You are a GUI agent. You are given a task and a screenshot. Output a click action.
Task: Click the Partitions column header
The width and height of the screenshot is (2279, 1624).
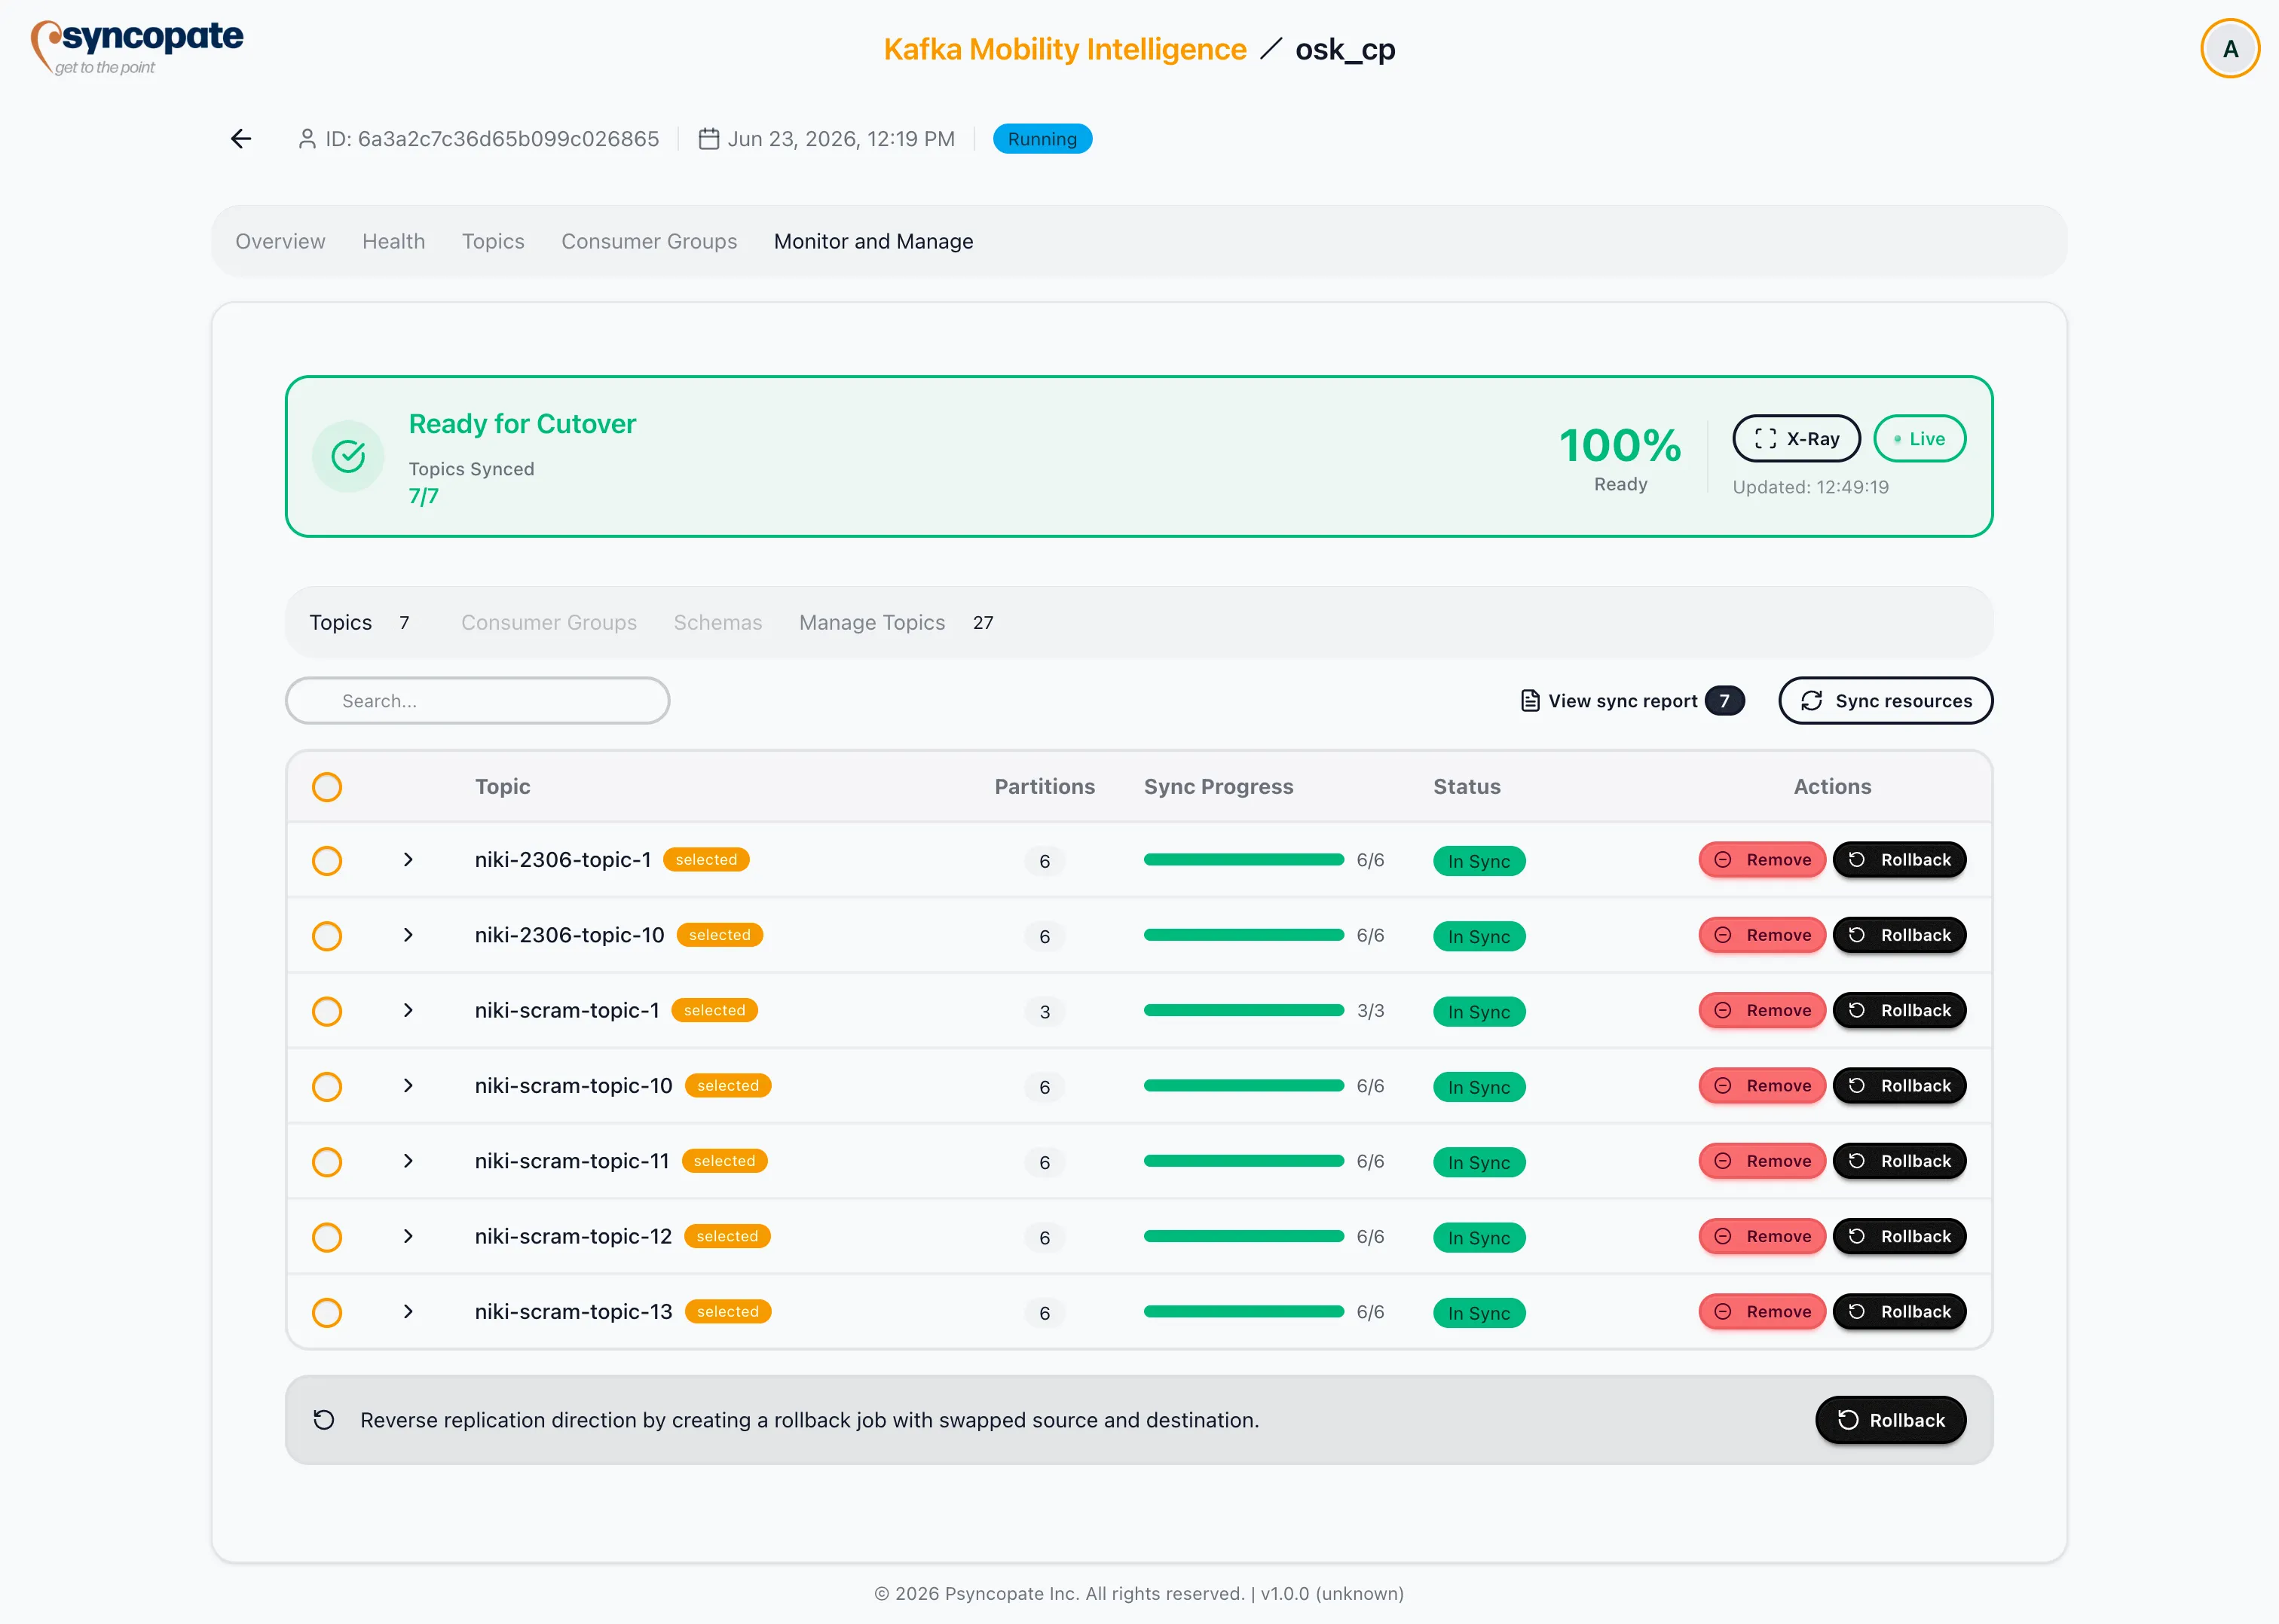click(x=1044, y=787)
